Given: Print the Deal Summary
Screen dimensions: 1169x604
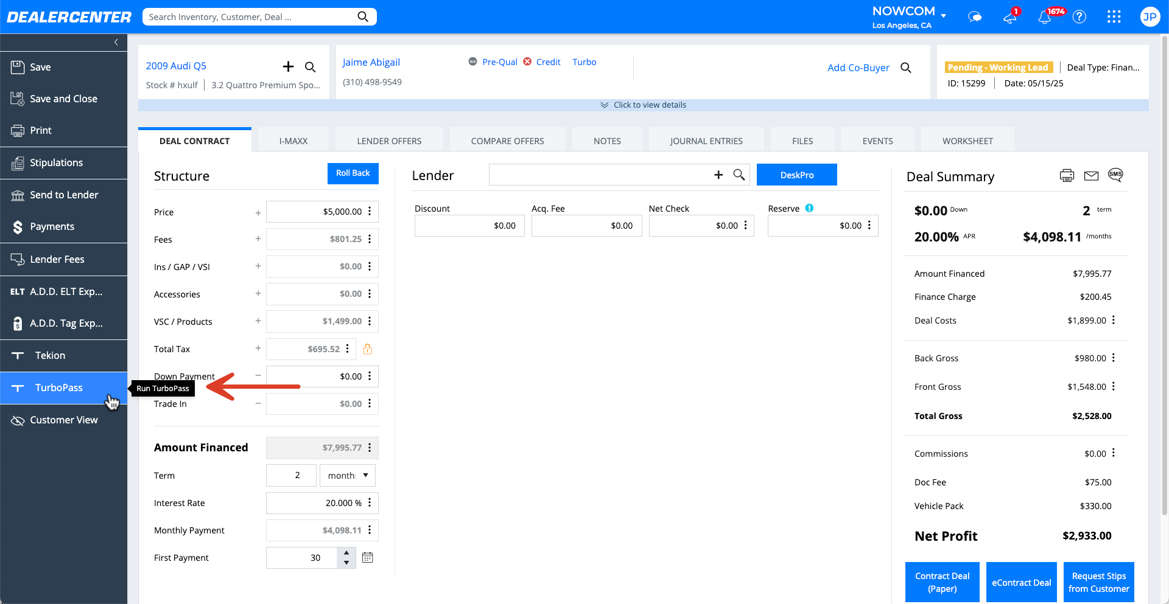Looking at the screenshot, I should (x=1067, y=176).
